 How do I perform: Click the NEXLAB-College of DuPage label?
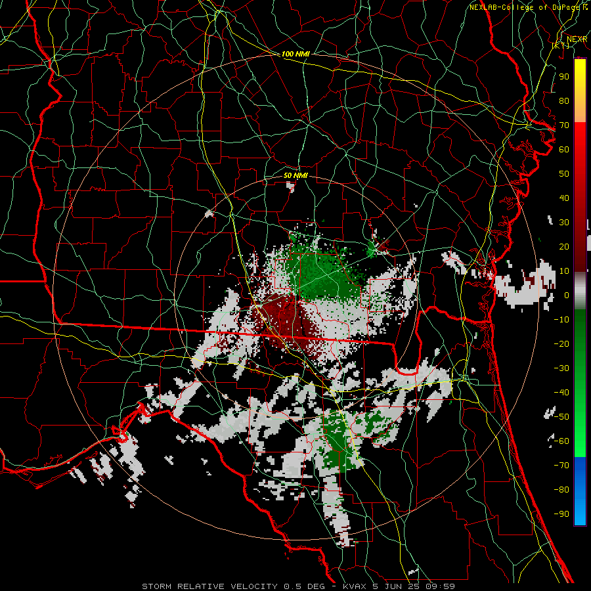coord(525,7)
